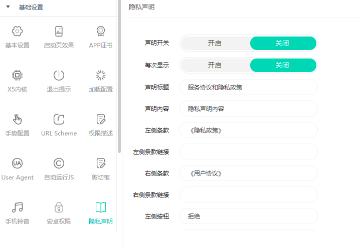Open the 手势配置 hand icon
360x250 pixels.
(17, 119)
